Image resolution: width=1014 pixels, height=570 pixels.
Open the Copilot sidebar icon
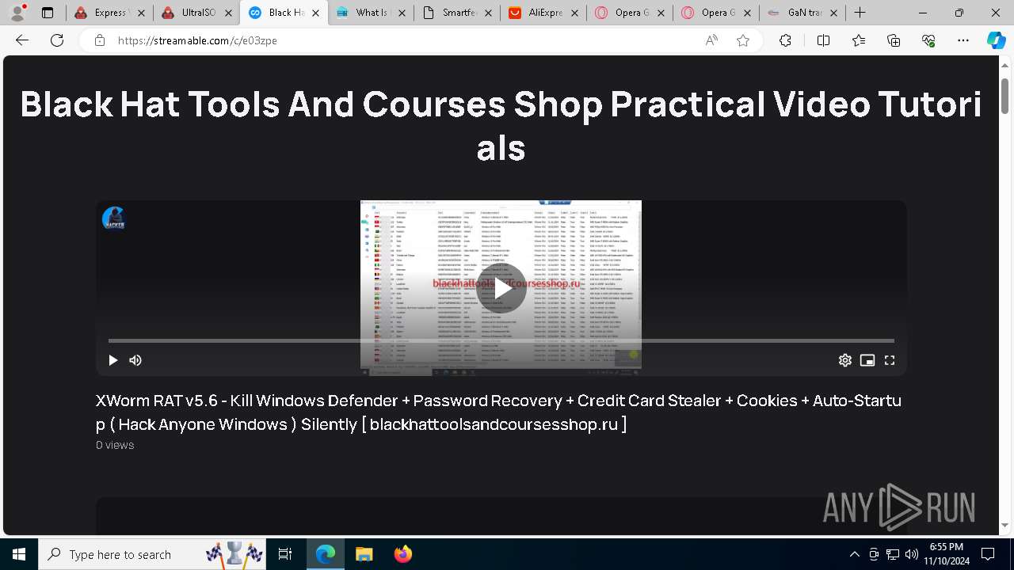point(996,40)
